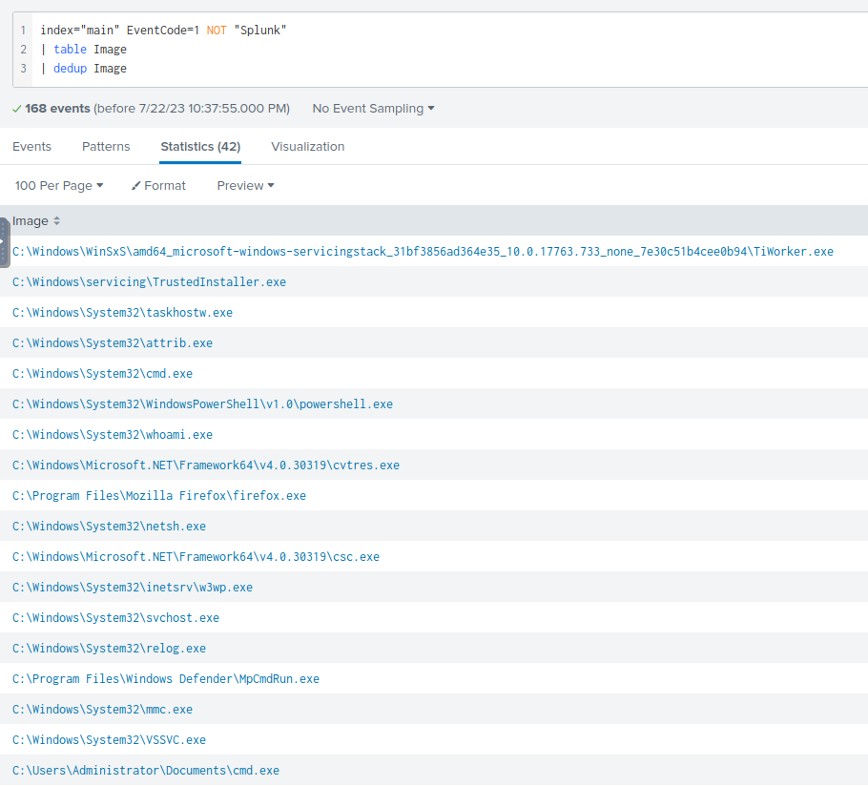868x786 pixels.
Task: Open the 100 Per Page dropdown
Action: pyautogui.click(x=59, y=186)
